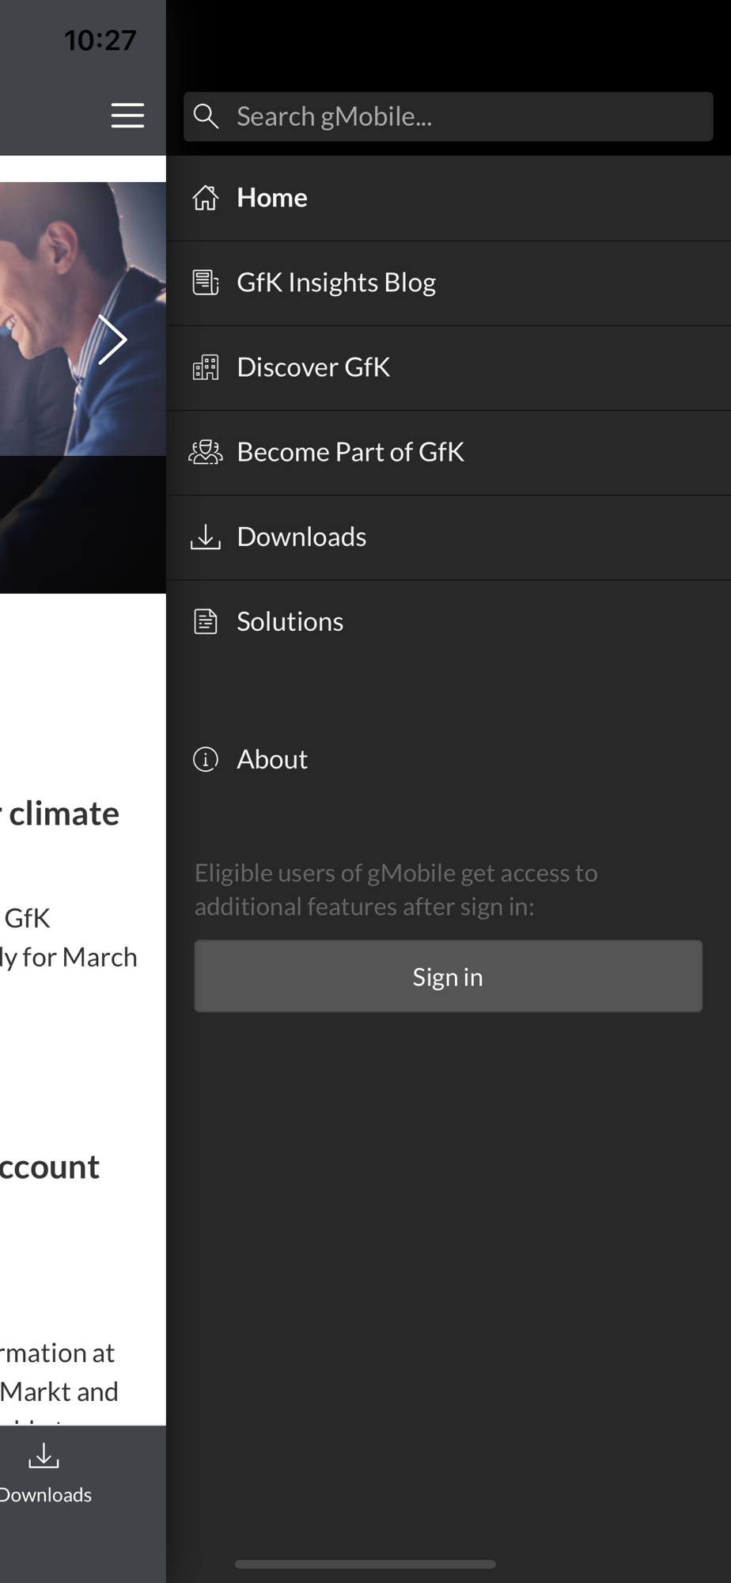731x1583 pixels.
Task: Click the Sign in button
Action: (449, 976)
